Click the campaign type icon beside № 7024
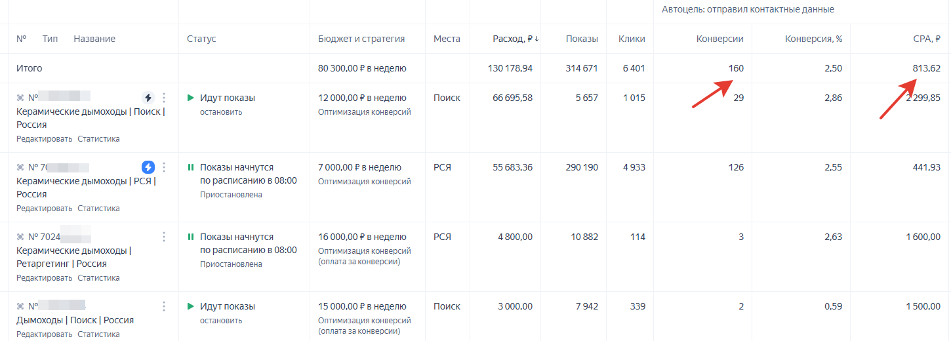This screenshot has height=341, width=951. click(20, 237)
